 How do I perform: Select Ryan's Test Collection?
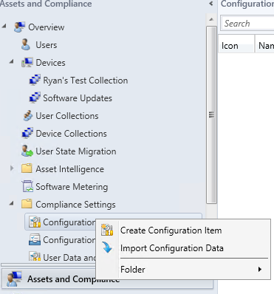[86, 81]
